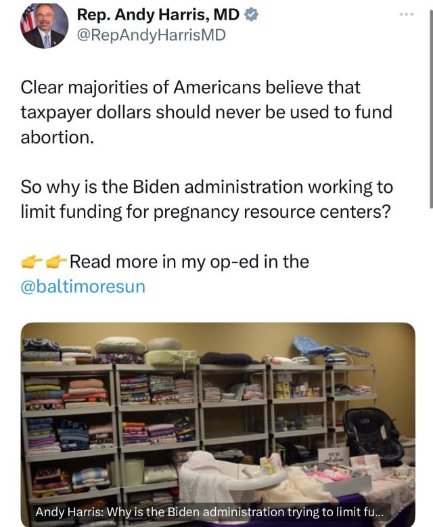Click the American flag in avatar
This screenshot has width=433, height=527.
28,21
